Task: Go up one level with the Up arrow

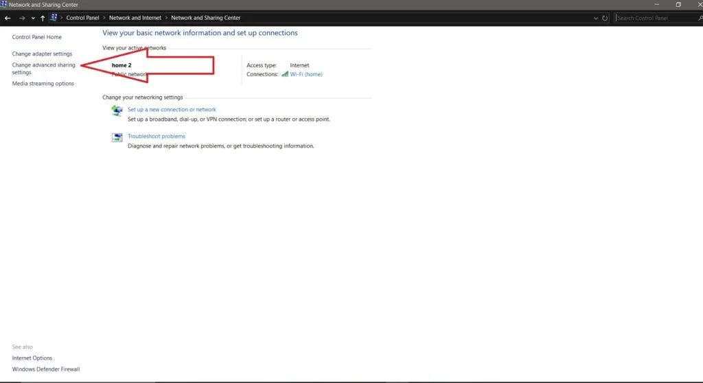Action: [43, 18]
